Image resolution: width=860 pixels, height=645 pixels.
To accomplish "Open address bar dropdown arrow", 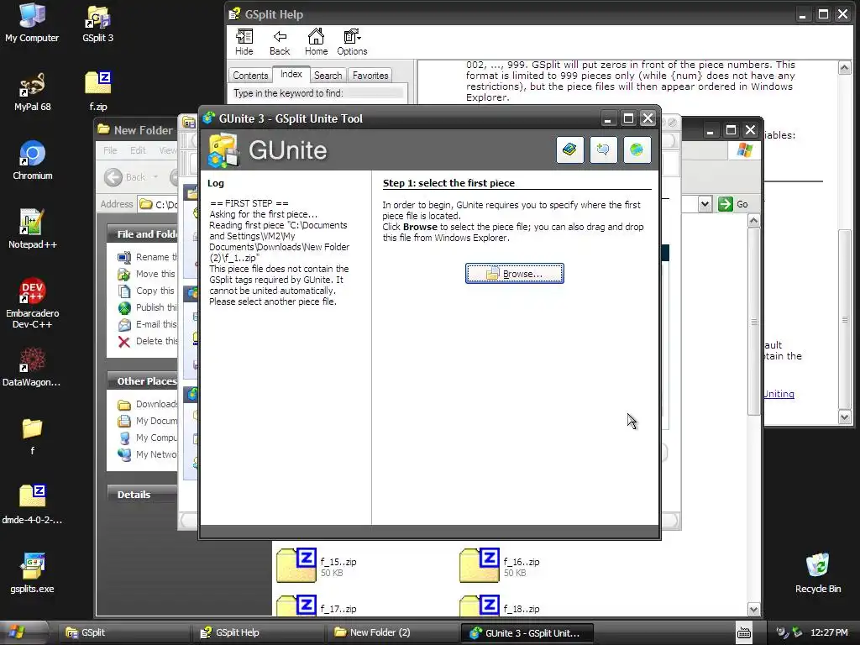I will click(705, 205).
